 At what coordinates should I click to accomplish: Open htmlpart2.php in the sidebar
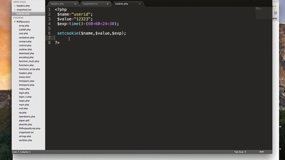click(x=27, y=85)
